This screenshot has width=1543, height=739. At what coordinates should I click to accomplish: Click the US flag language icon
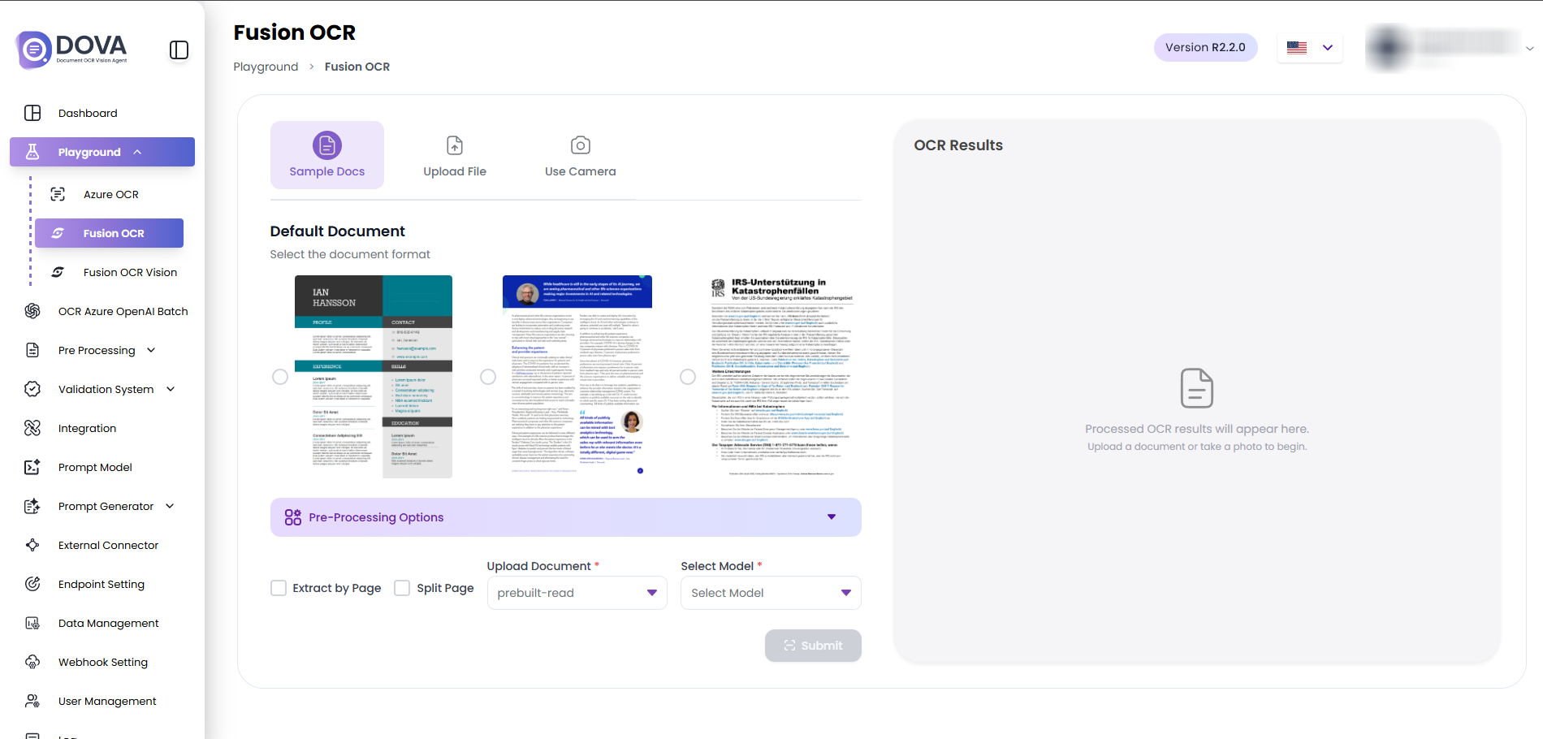[1297, 48]
